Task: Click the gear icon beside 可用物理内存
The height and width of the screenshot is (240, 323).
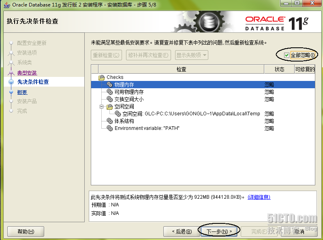Action: click(109, 92)
